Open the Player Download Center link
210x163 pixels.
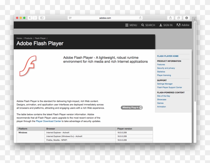pyautogui.click(x=48, y=121)
